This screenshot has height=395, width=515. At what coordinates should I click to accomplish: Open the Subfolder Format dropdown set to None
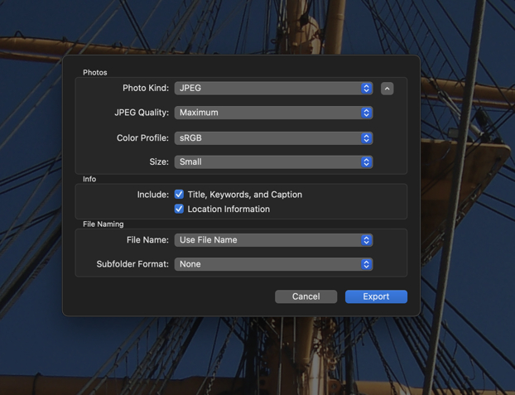(267, 264)
